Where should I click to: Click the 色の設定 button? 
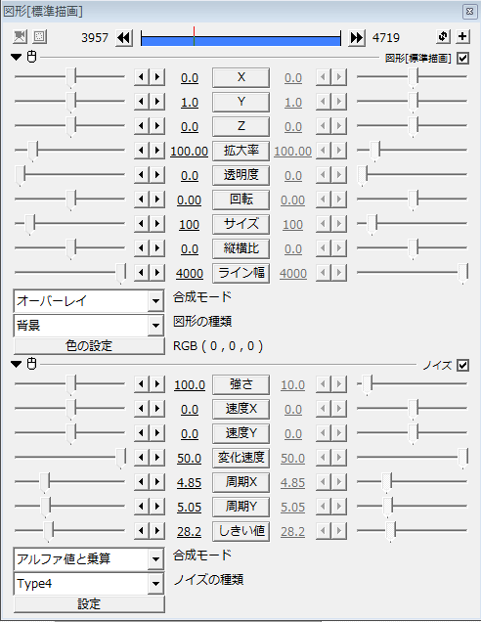(89, 346)
